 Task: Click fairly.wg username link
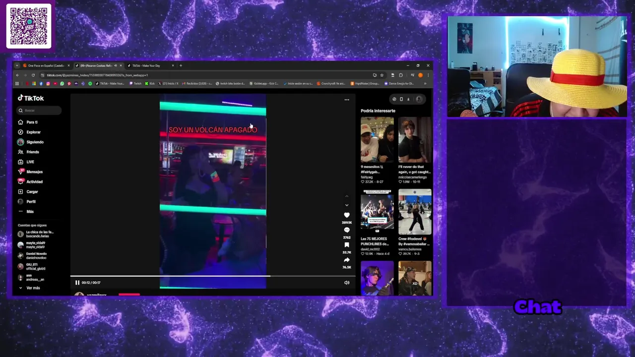[368, 177]
